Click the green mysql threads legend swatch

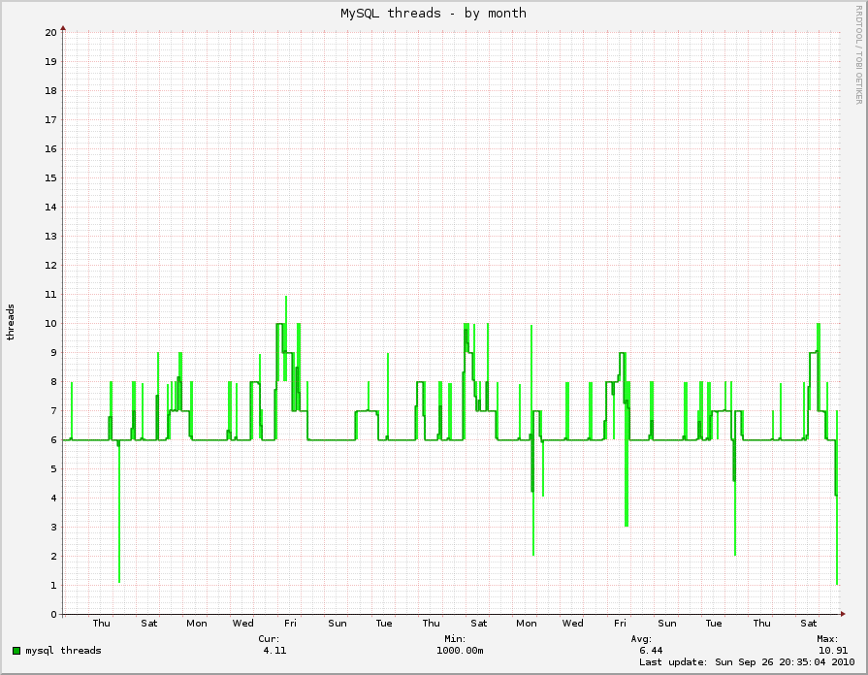pyautogui.click(x=16, y=651)
